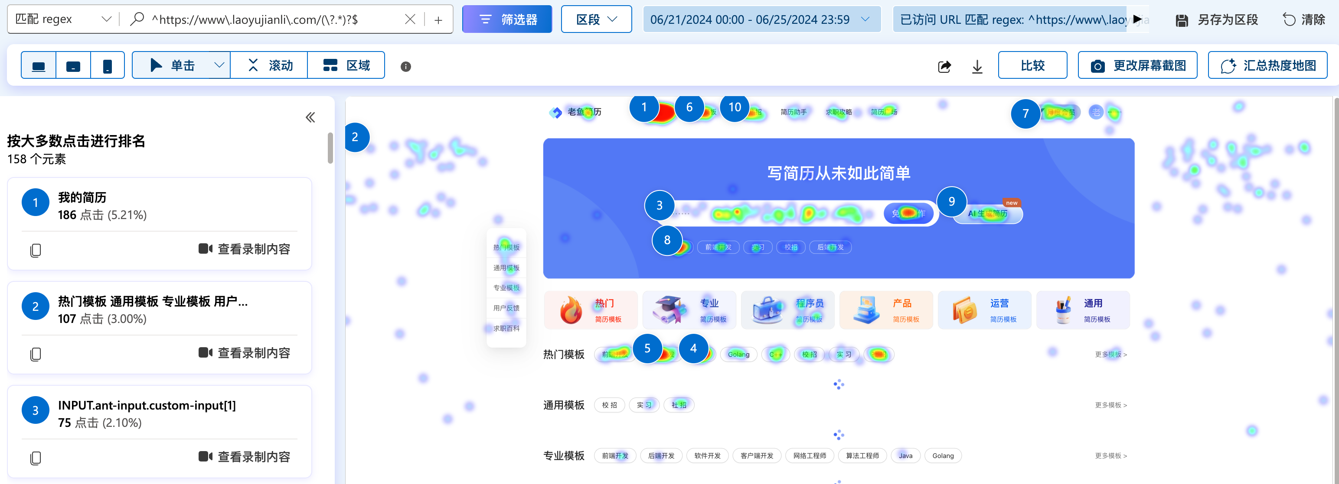1339x484 pixels.
Task: Switch to desktop device view icon
Action: tap(39, 66)
